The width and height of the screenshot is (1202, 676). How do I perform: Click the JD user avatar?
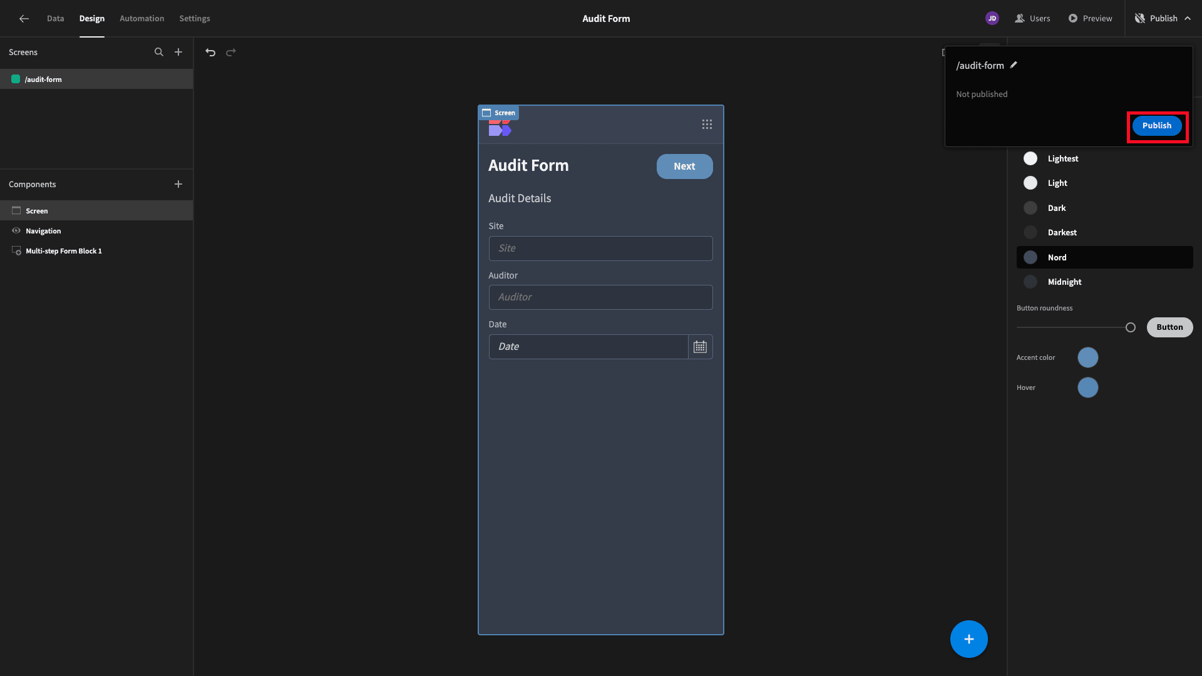(992, 19)
